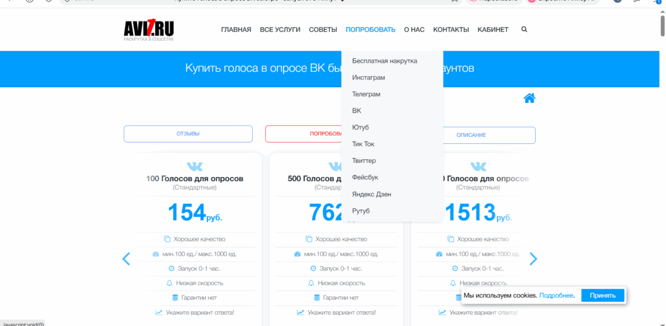Click the 1513 руб. price
Image resolution: width=666 pixels, height=326 pixels.
coord(478,212)
